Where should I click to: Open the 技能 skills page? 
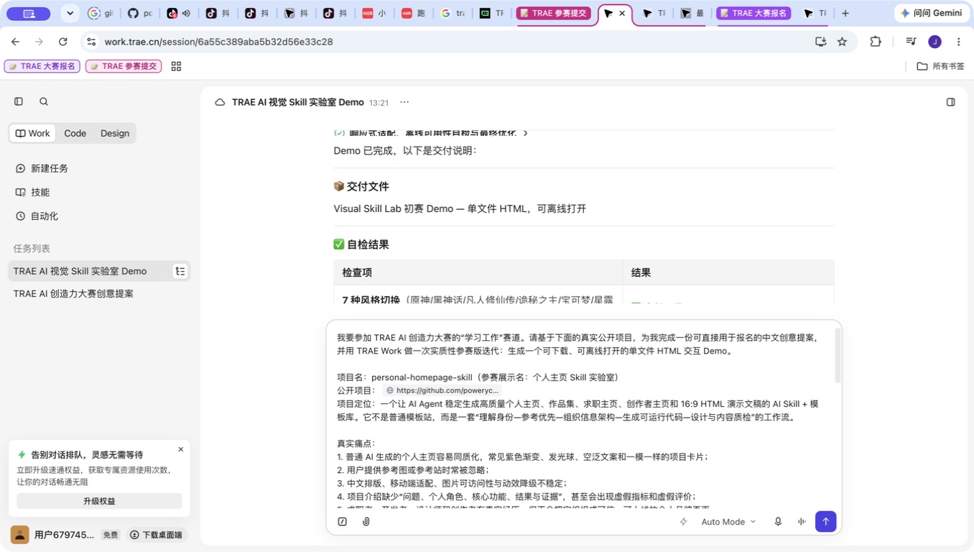(x=33, y=192)
